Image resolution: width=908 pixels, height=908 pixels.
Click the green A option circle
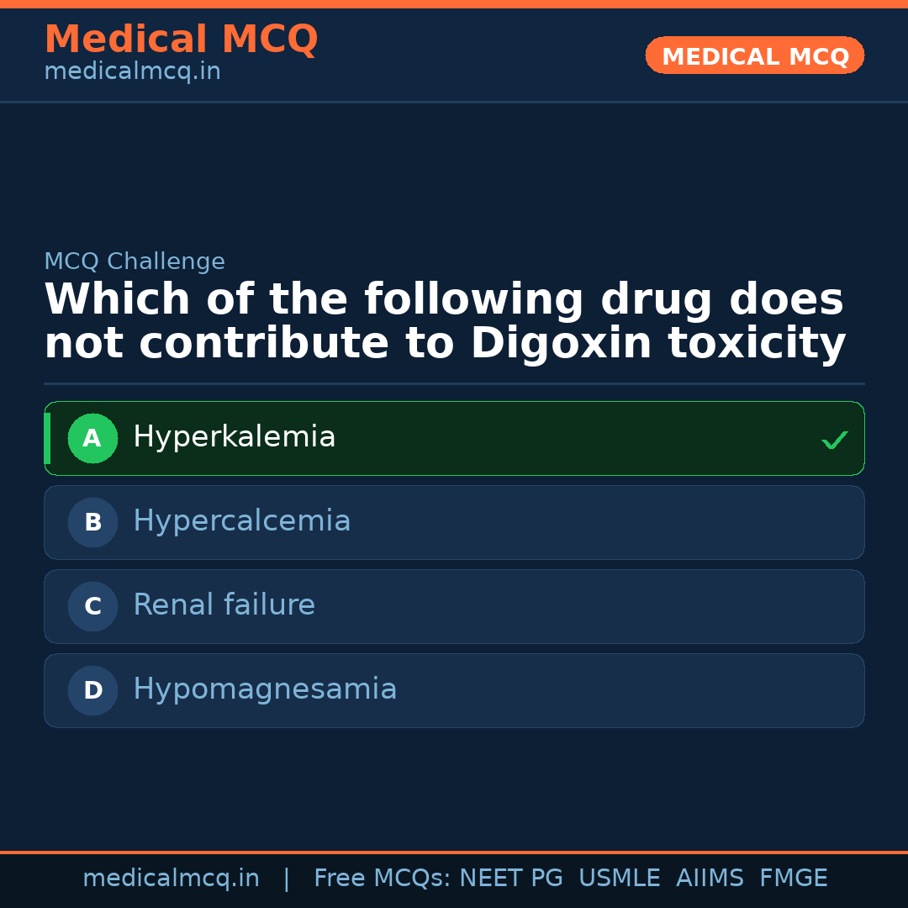pyautogui.click(x=92, y=438)
